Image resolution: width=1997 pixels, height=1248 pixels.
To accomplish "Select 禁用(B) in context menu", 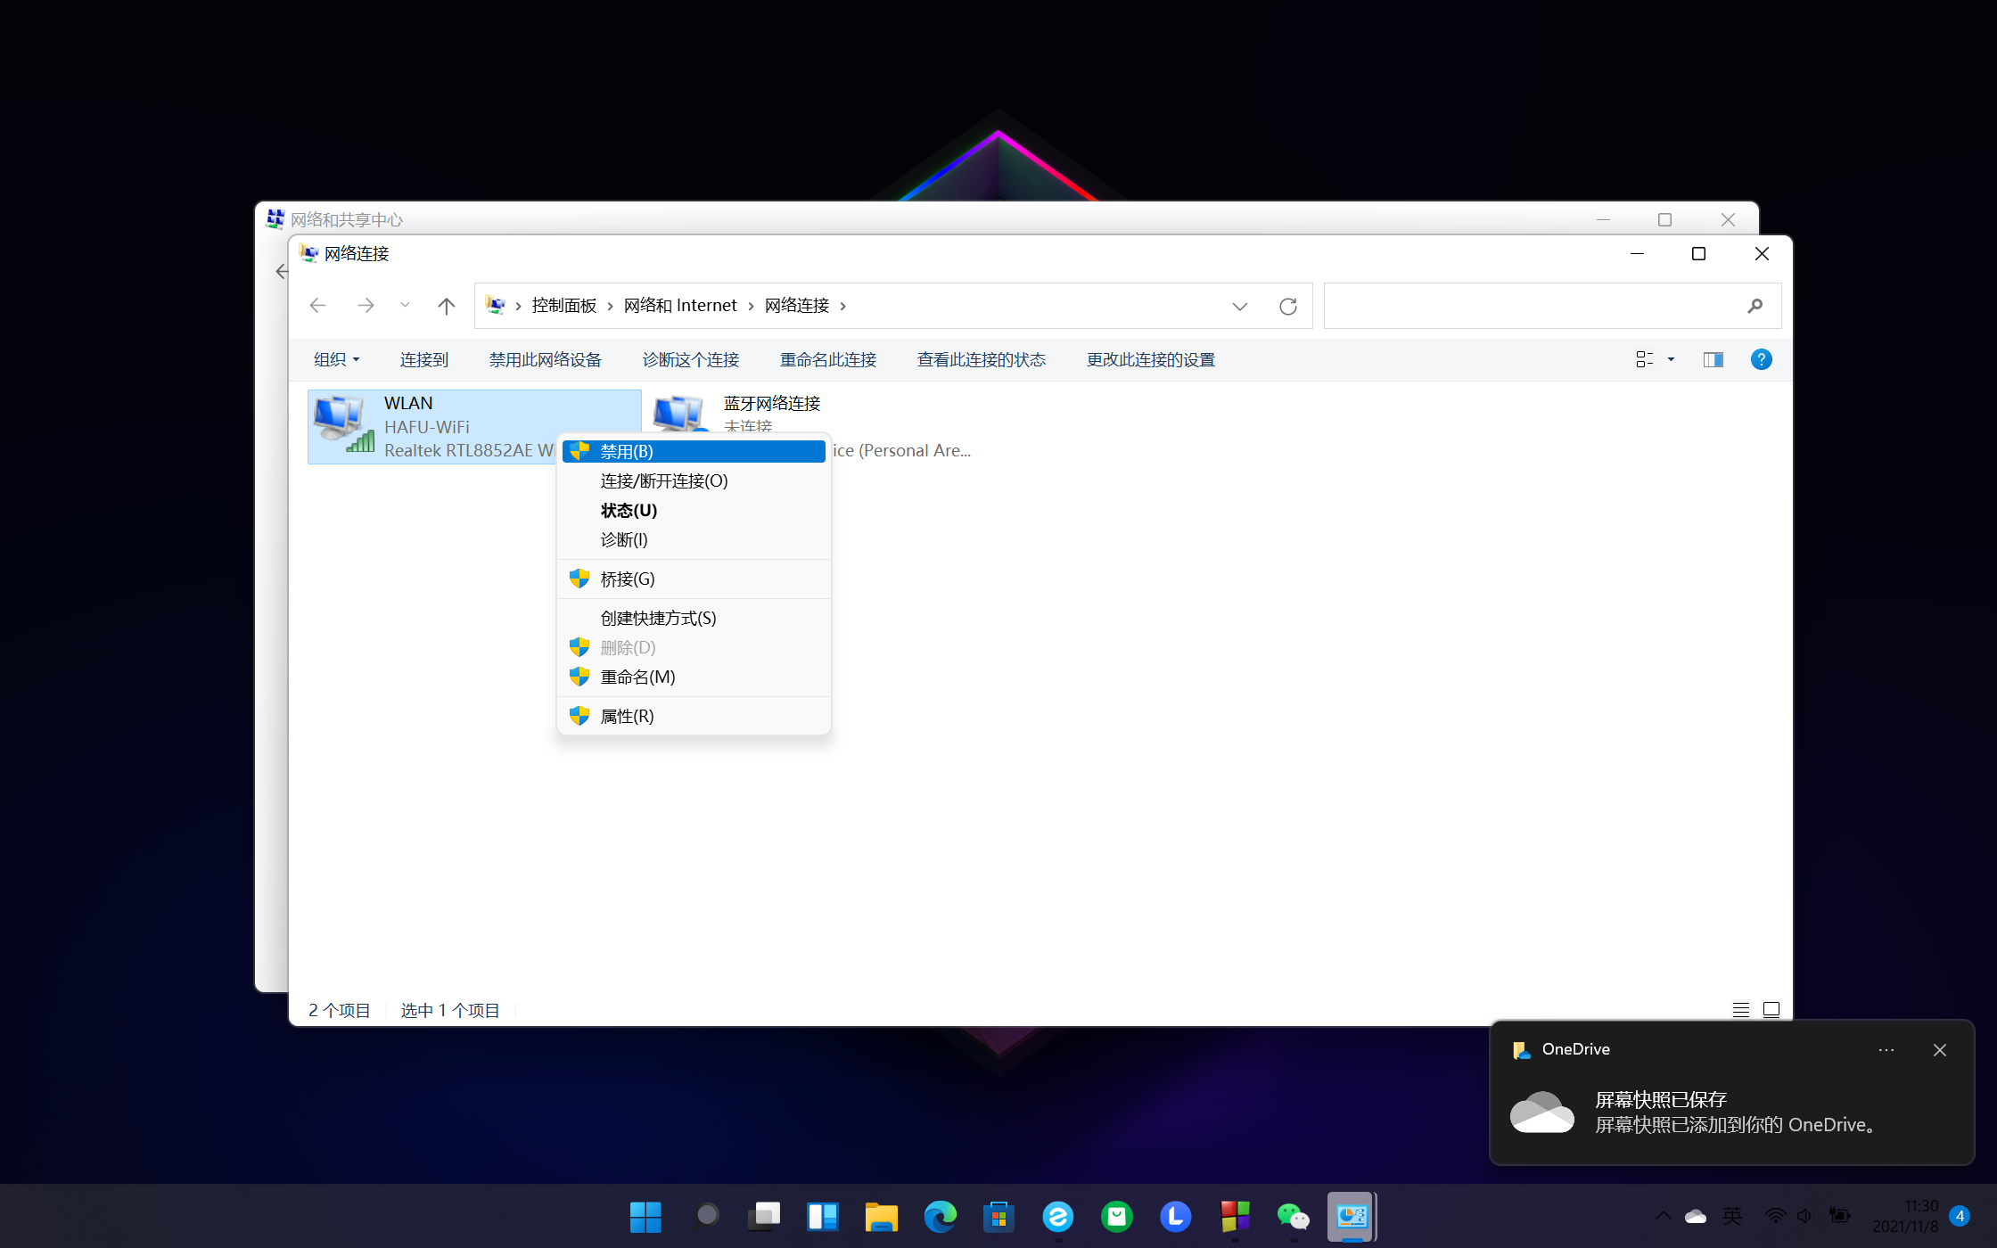I will pos(627,452).
